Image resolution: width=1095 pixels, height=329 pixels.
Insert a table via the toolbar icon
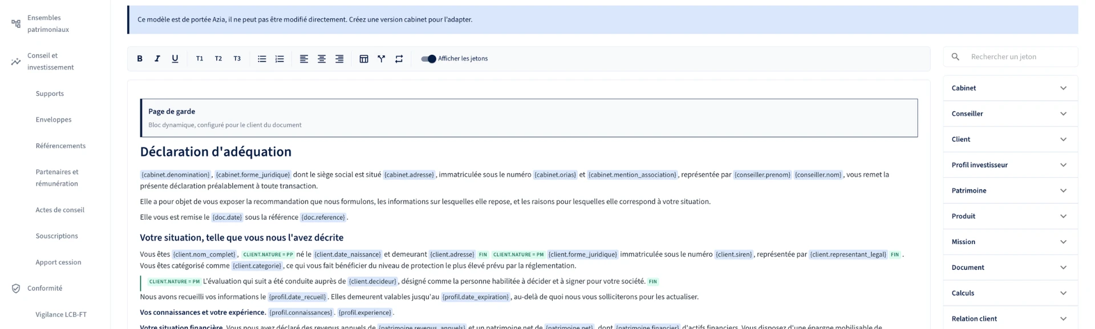[364, 59]
